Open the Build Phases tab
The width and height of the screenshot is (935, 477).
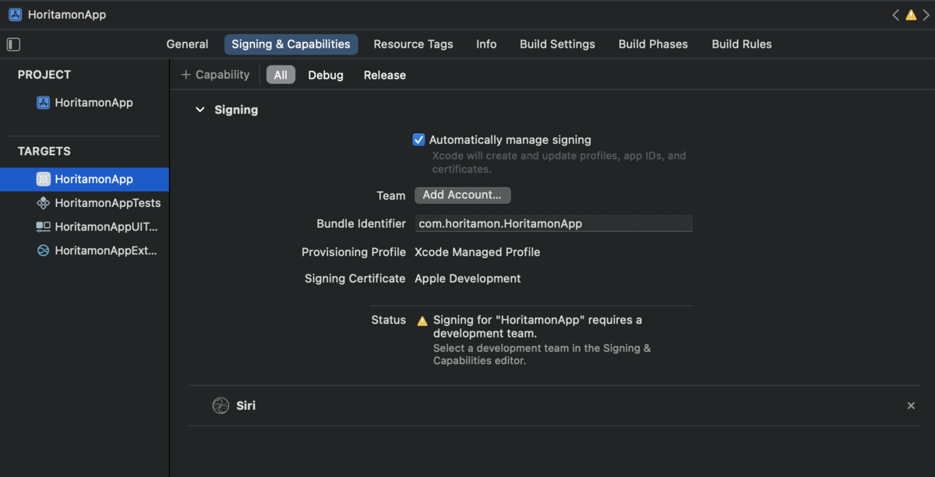tap(653, 44)
